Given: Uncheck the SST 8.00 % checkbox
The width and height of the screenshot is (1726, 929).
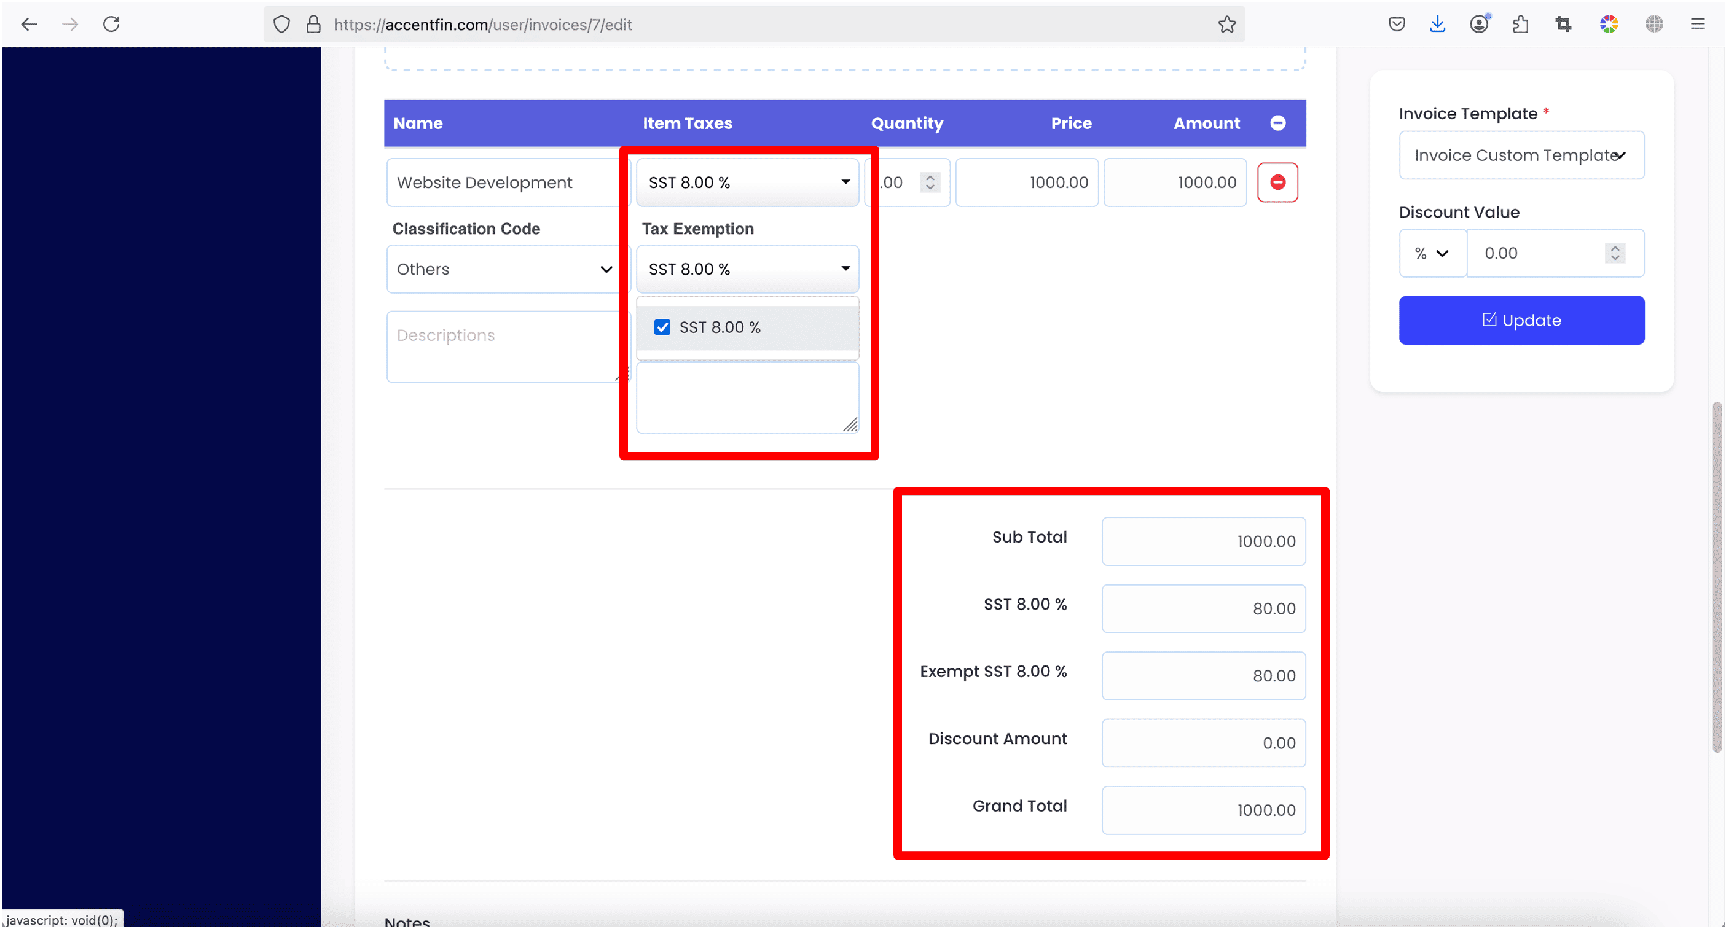Looking at the screenshot, I should [x=662, y=327].
